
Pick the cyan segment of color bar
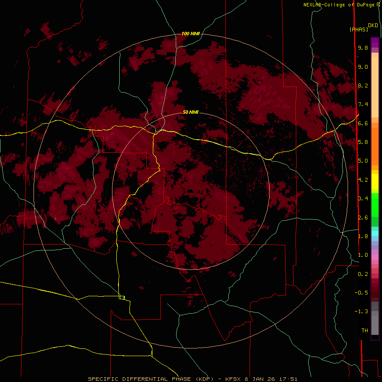pyautogui.click(x=375, y=233)
